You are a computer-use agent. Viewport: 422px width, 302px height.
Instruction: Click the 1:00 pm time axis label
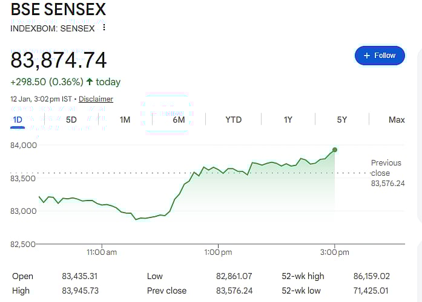pyautogui.click(x=218, y=251)
